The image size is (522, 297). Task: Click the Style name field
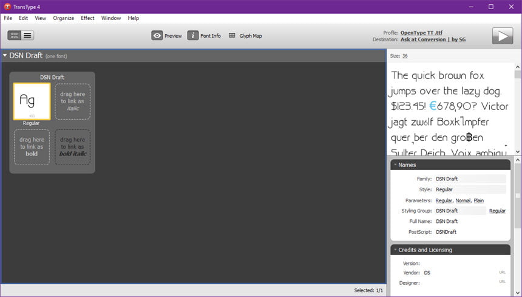pos(470,189)
